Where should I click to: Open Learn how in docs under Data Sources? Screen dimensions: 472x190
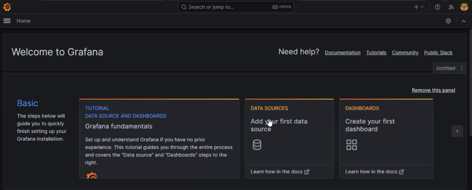pyautogui.click(x=280, y=172)
